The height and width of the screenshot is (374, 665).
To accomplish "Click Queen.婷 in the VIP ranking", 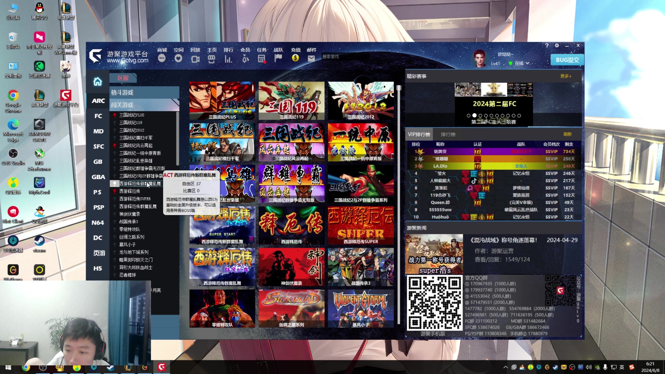I will click(x=440, y=203).
